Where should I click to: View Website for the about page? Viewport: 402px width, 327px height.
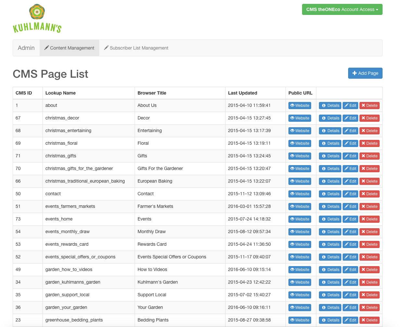point(299,106)
